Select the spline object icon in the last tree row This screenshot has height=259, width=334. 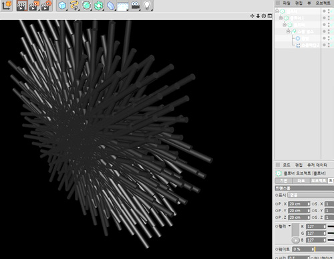point(298,46)
